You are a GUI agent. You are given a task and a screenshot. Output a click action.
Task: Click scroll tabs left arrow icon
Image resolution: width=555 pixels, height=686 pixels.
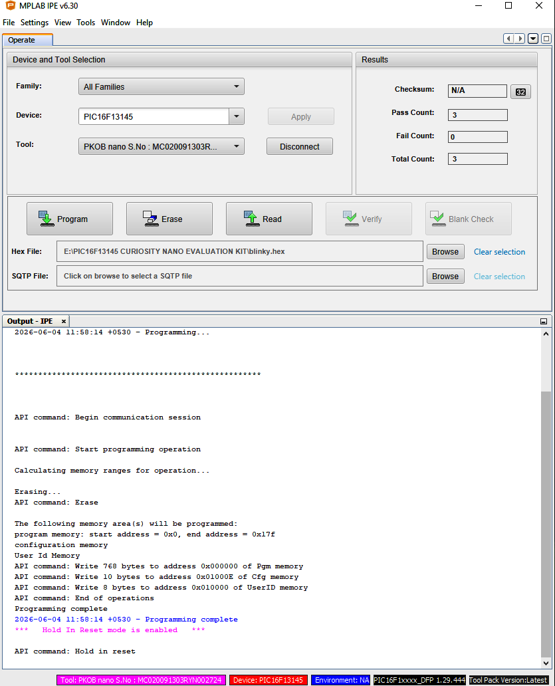pos(508,39)
